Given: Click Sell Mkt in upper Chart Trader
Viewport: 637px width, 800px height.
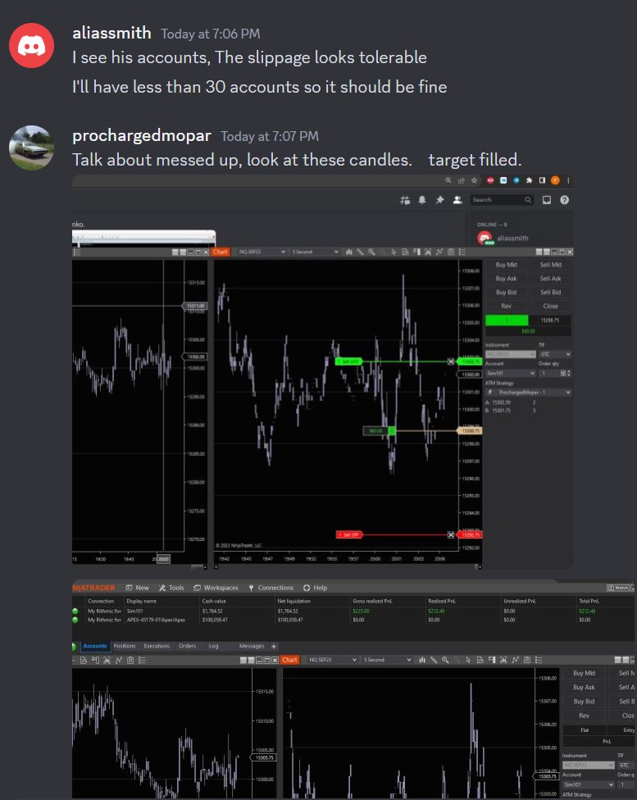Looking at the screenshot, I should pos(550,265).
